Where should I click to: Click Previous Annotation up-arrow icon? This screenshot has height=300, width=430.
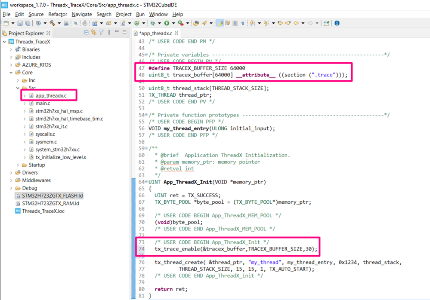(x=266, y=23)
